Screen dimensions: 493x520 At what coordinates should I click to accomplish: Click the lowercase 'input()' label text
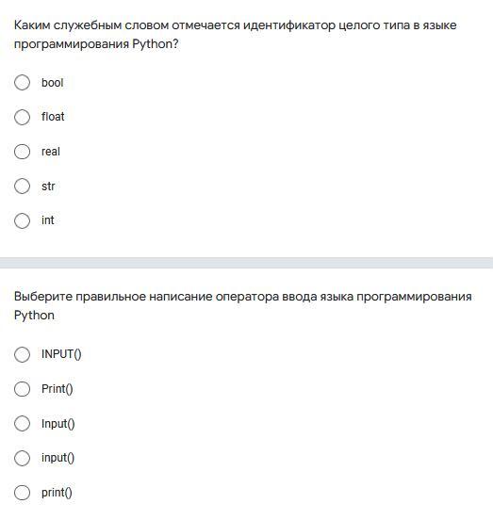58,458
